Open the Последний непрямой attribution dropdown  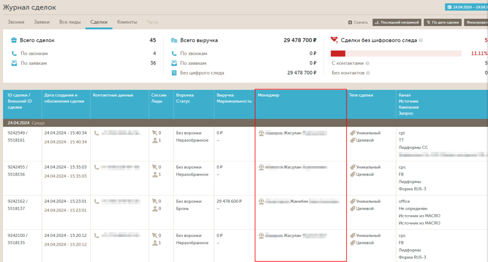point(396,22)
